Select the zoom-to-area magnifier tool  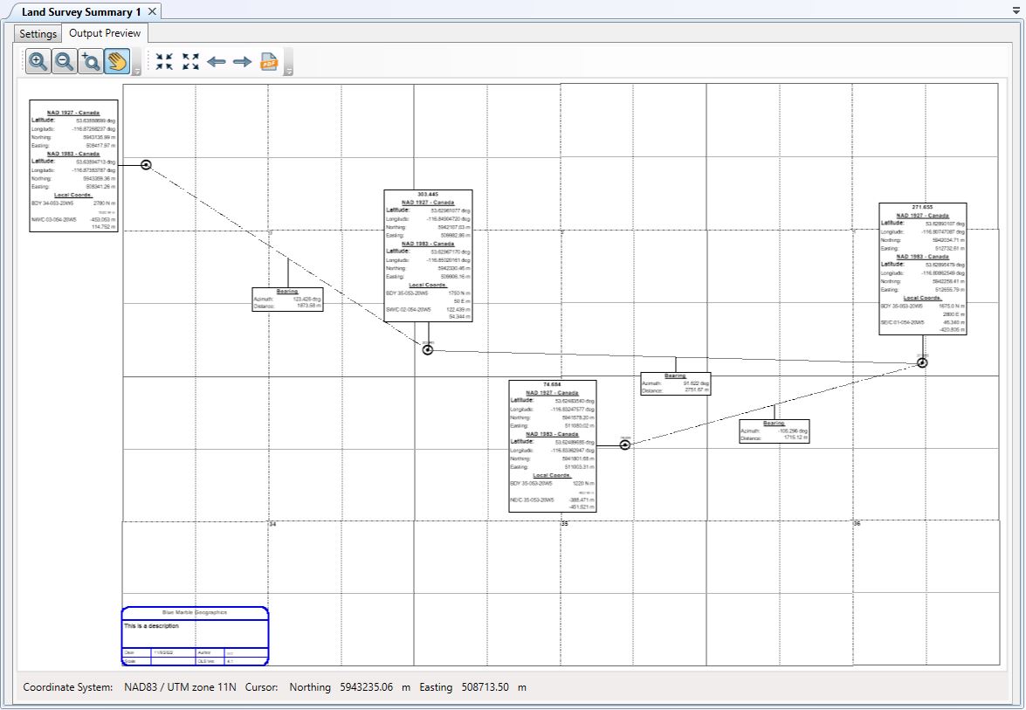(90, 61)
